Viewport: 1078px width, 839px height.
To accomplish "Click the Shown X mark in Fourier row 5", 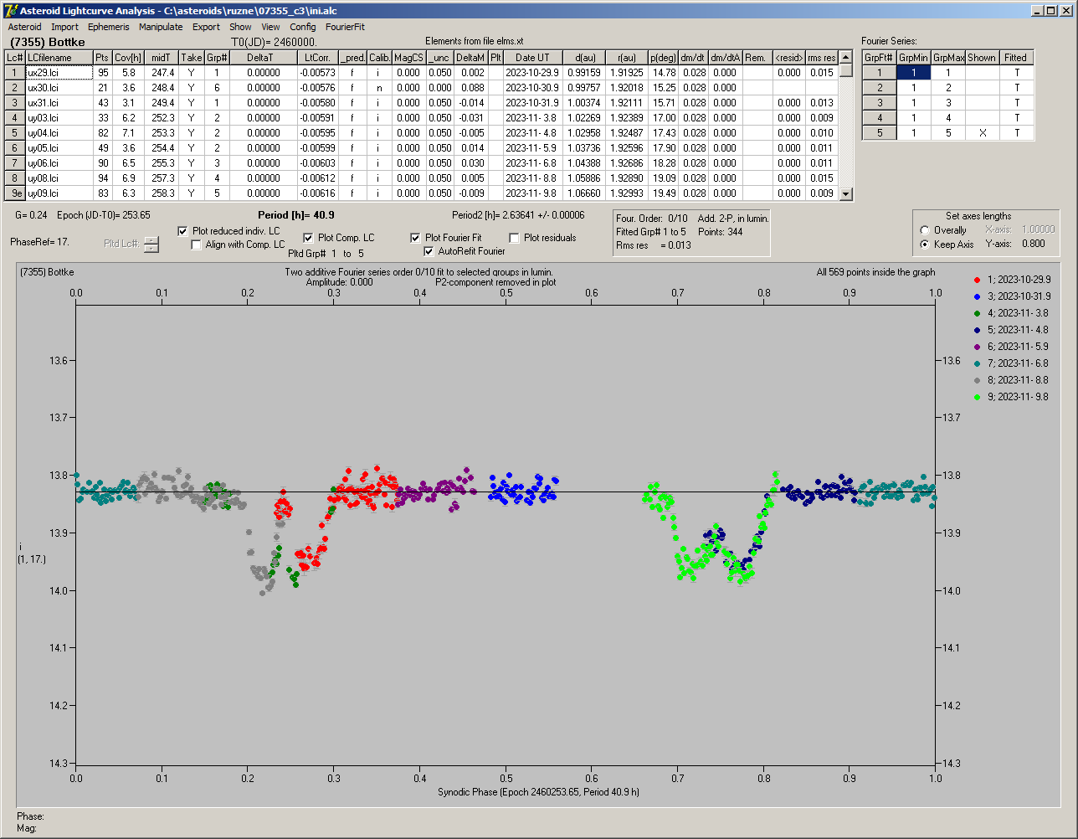I will pos(983,133).
